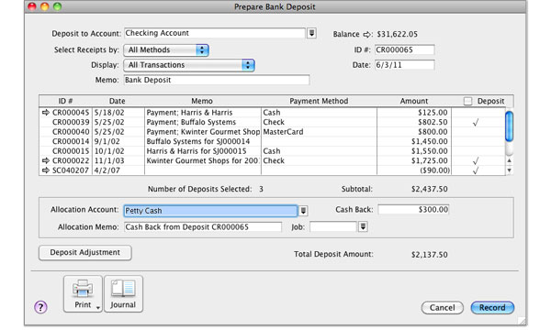Open the Display All Transactions dropdown
Image resolution: width=551 pixels, height=330 pixels.
[x=189, y=65]
